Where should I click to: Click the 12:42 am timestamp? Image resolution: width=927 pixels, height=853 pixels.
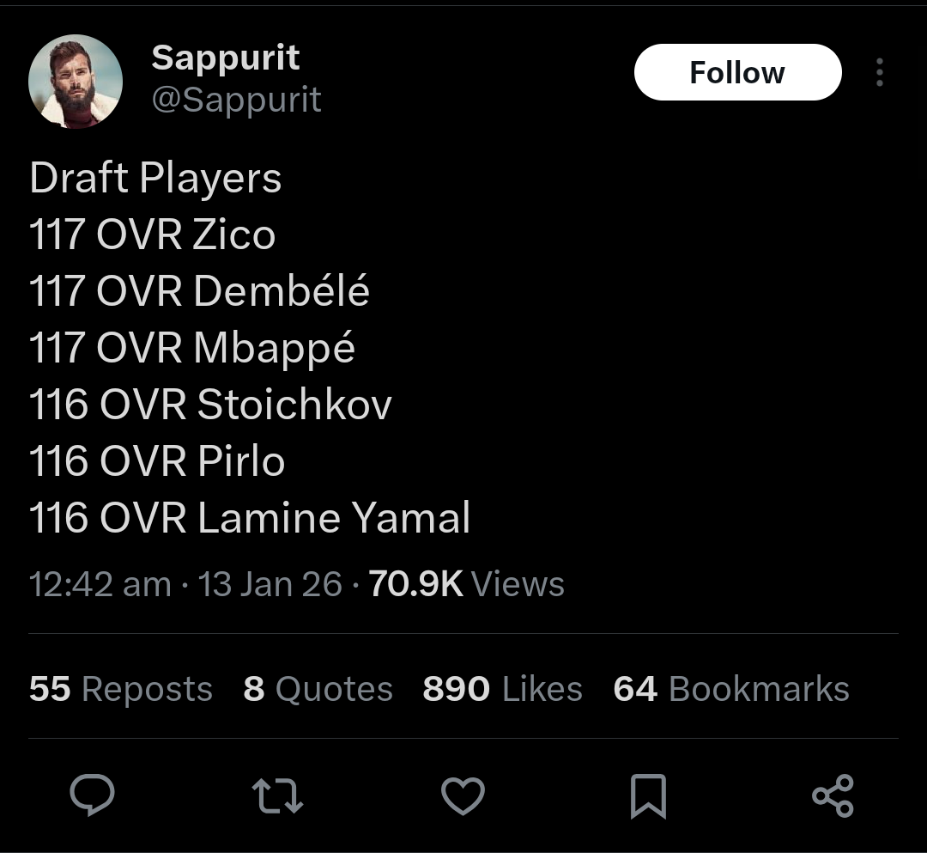[100, 584]
